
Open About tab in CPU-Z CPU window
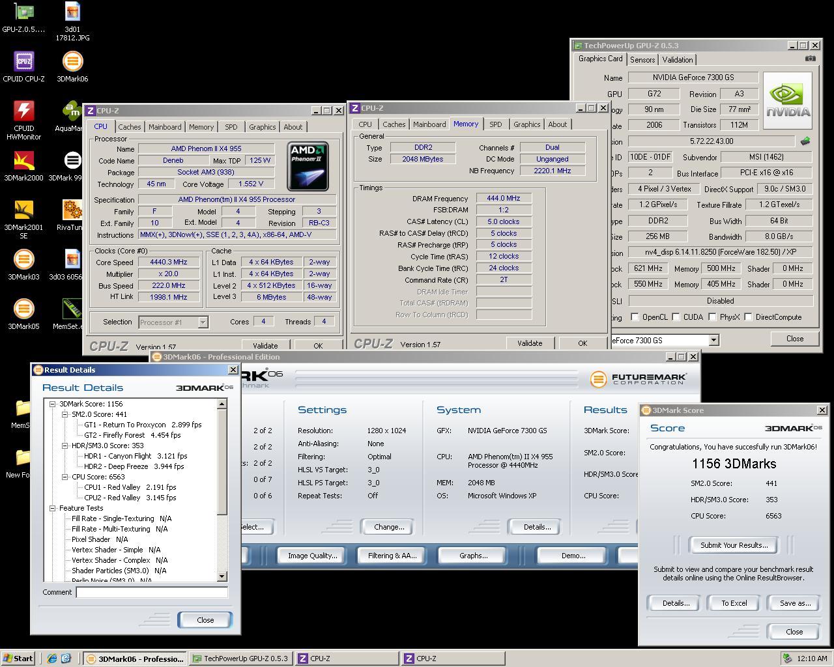(x=293, y=127)
